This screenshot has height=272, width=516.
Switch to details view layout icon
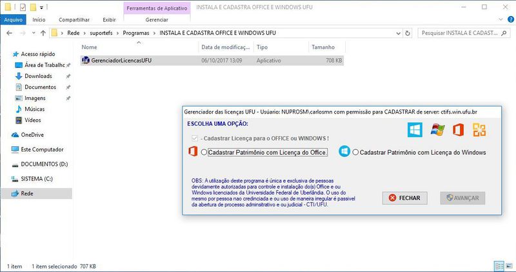pos(499,266)
